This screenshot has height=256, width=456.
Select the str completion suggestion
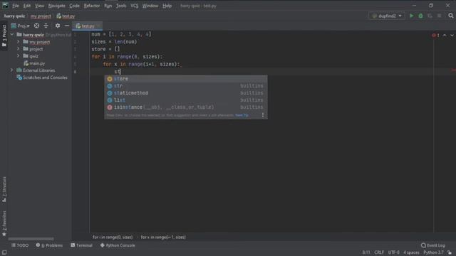tap(186, 86)
